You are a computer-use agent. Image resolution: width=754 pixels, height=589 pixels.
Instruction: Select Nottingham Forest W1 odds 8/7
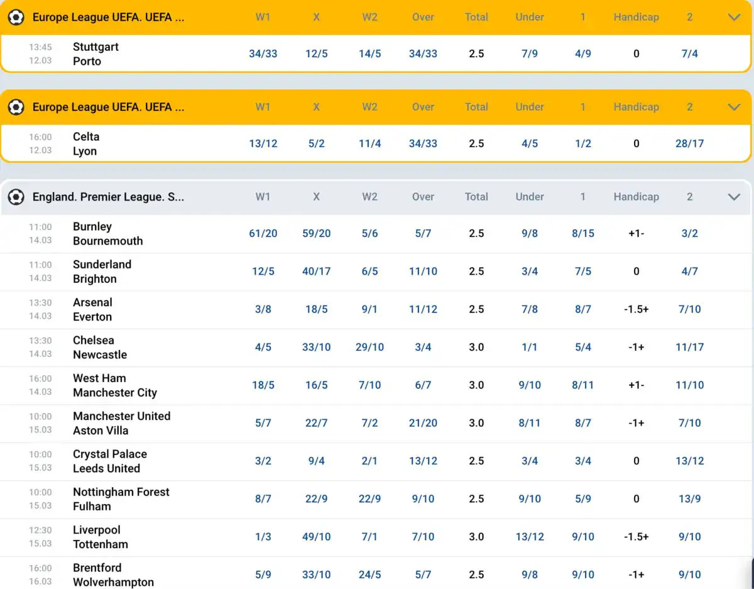coord(263,498)
